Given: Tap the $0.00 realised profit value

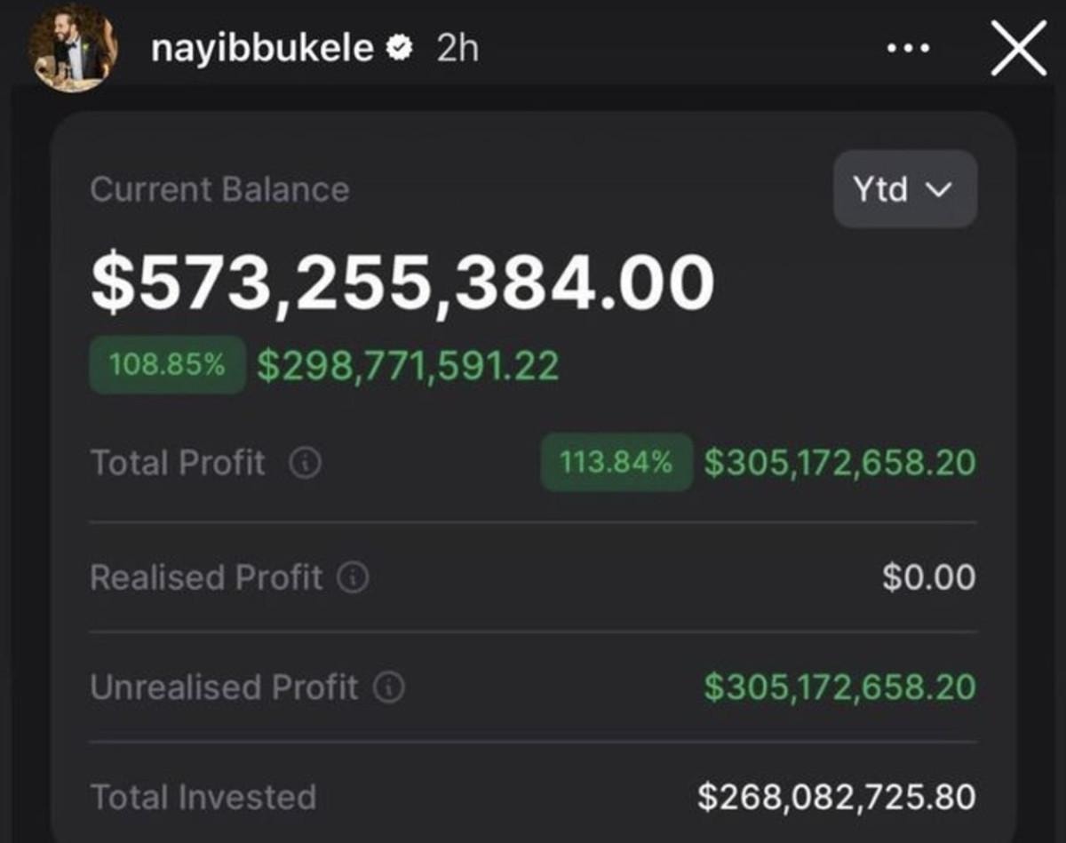Looking at the screenshot, I should [928, 577].
